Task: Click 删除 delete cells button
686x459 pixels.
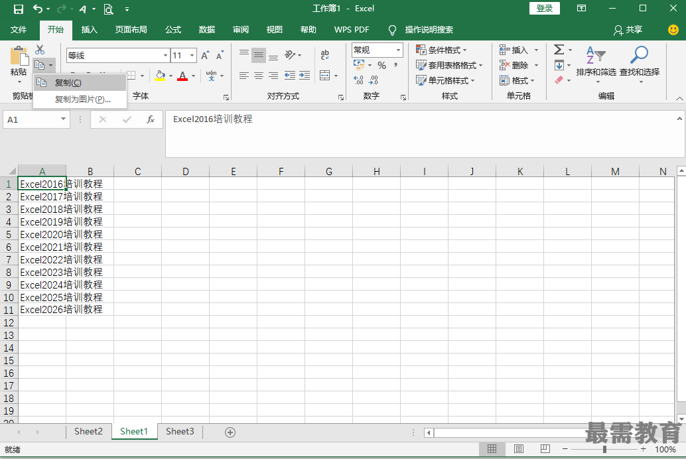Action: tap(514, 66)
